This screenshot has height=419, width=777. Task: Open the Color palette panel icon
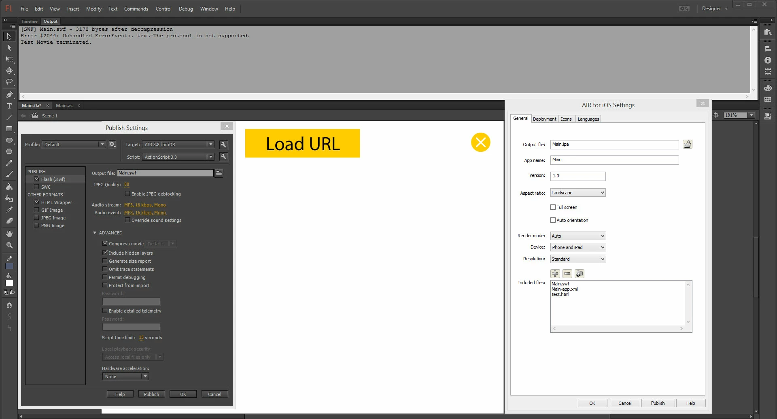tap(768, 88)
